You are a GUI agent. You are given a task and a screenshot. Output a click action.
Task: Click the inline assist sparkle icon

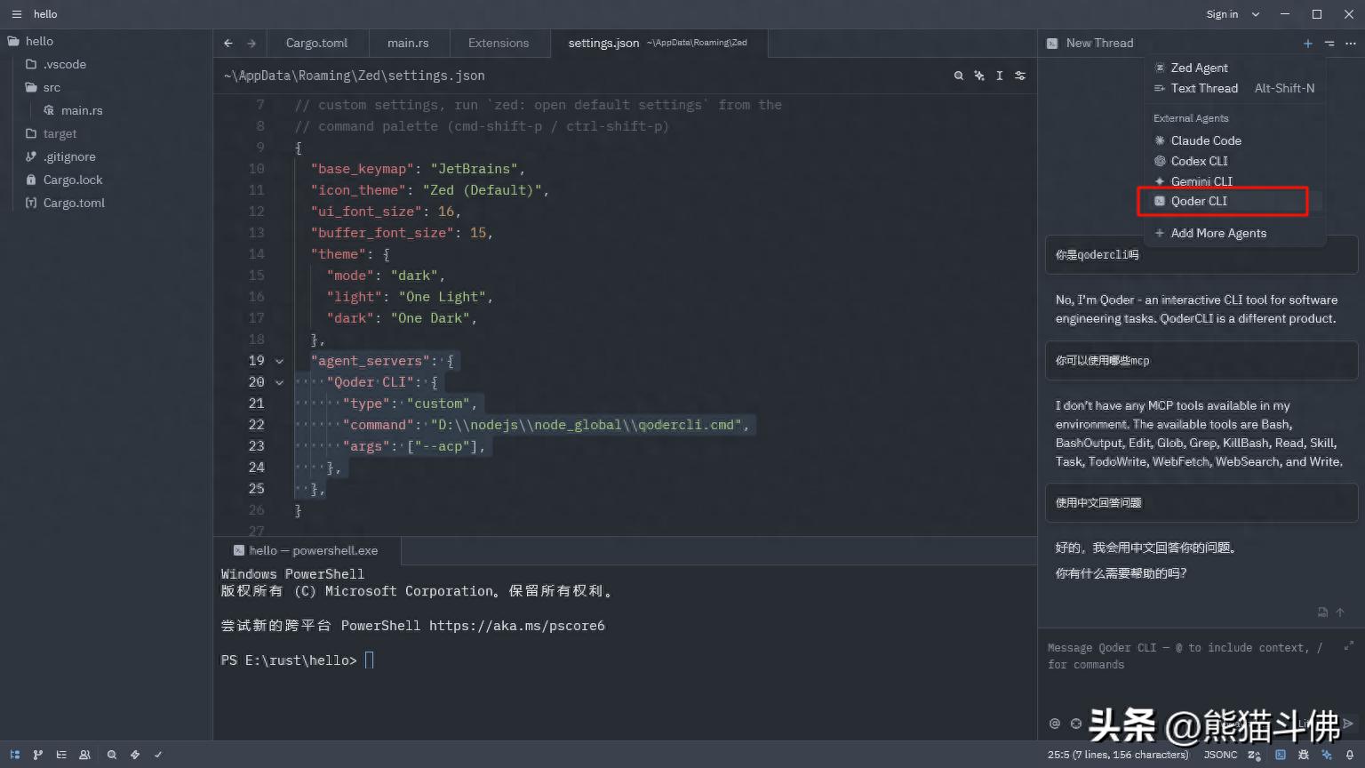coord(979,76)
